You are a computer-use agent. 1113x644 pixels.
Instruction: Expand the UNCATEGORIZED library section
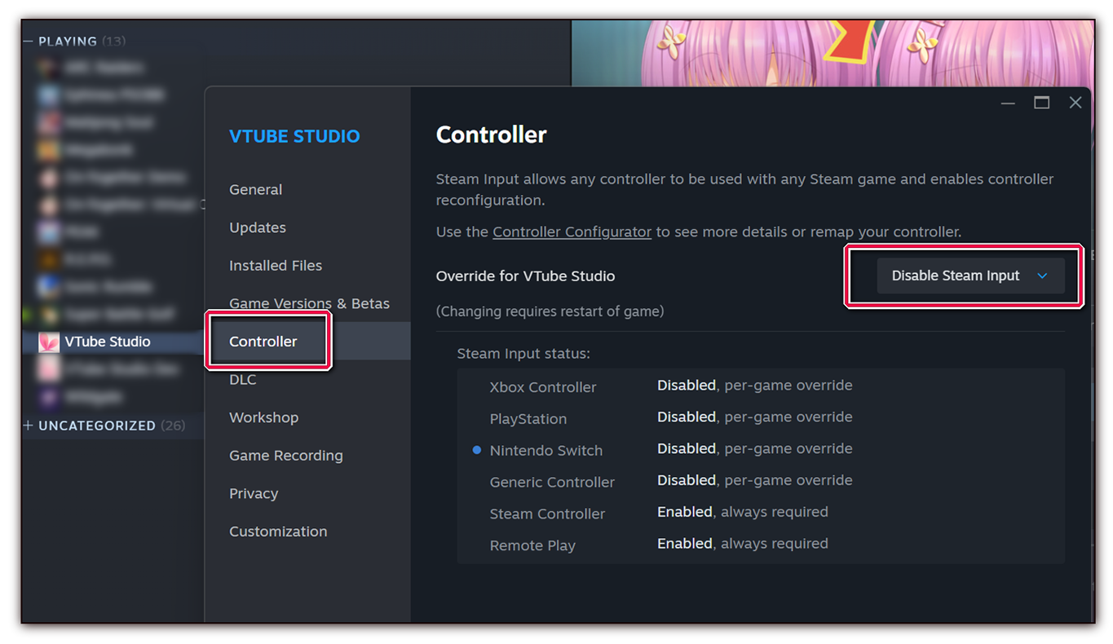[27, 425]
